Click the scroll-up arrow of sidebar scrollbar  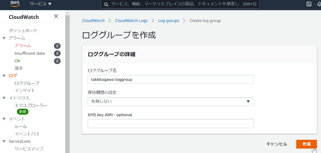click(x=68, y=13)
